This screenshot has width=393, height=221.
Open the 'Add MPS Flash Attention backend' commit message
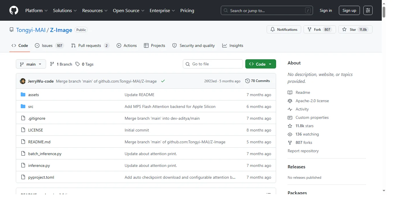pos(170,106)
